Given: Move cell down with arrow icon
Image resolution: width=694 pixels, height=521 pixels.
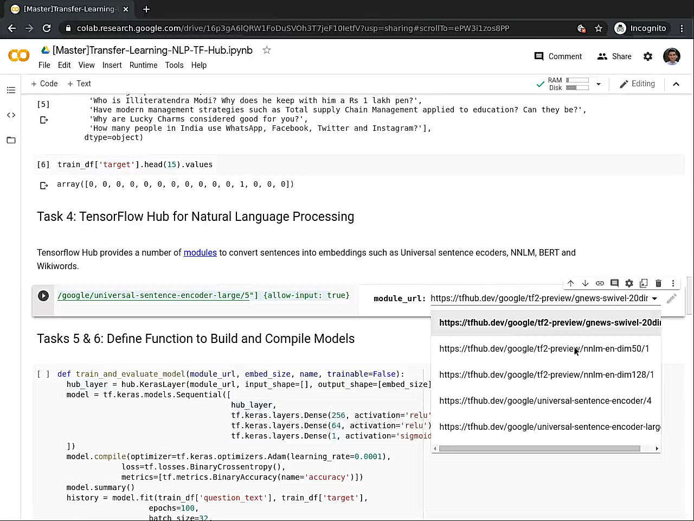Looking at the screenshot, I should click(585, 283).
